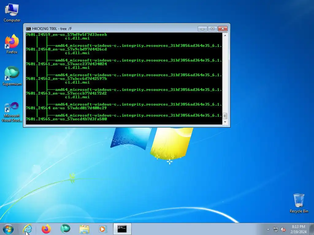314x235 pixels.
Task: Click the console scrollbar up arrow
Action: [225, 35]
